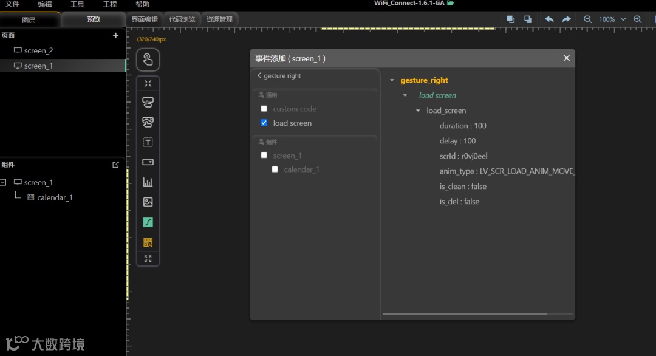656x356 pixels.
Task: Collapse the load_screen sub node
Action: click(x=418, y=111)
